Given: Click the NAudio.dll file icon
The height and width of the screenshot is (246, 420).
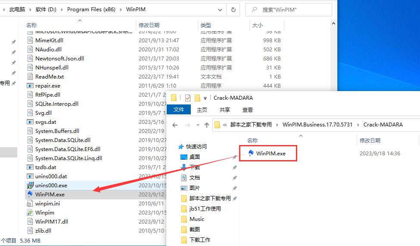Looking at the screenshot, I should pyautogui.click(x=30, y=49).
